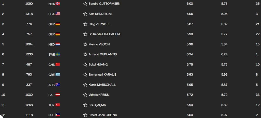Toggle favorite star for Bokai HUANG
Viewport: 261px width, 118px height.
85,64
